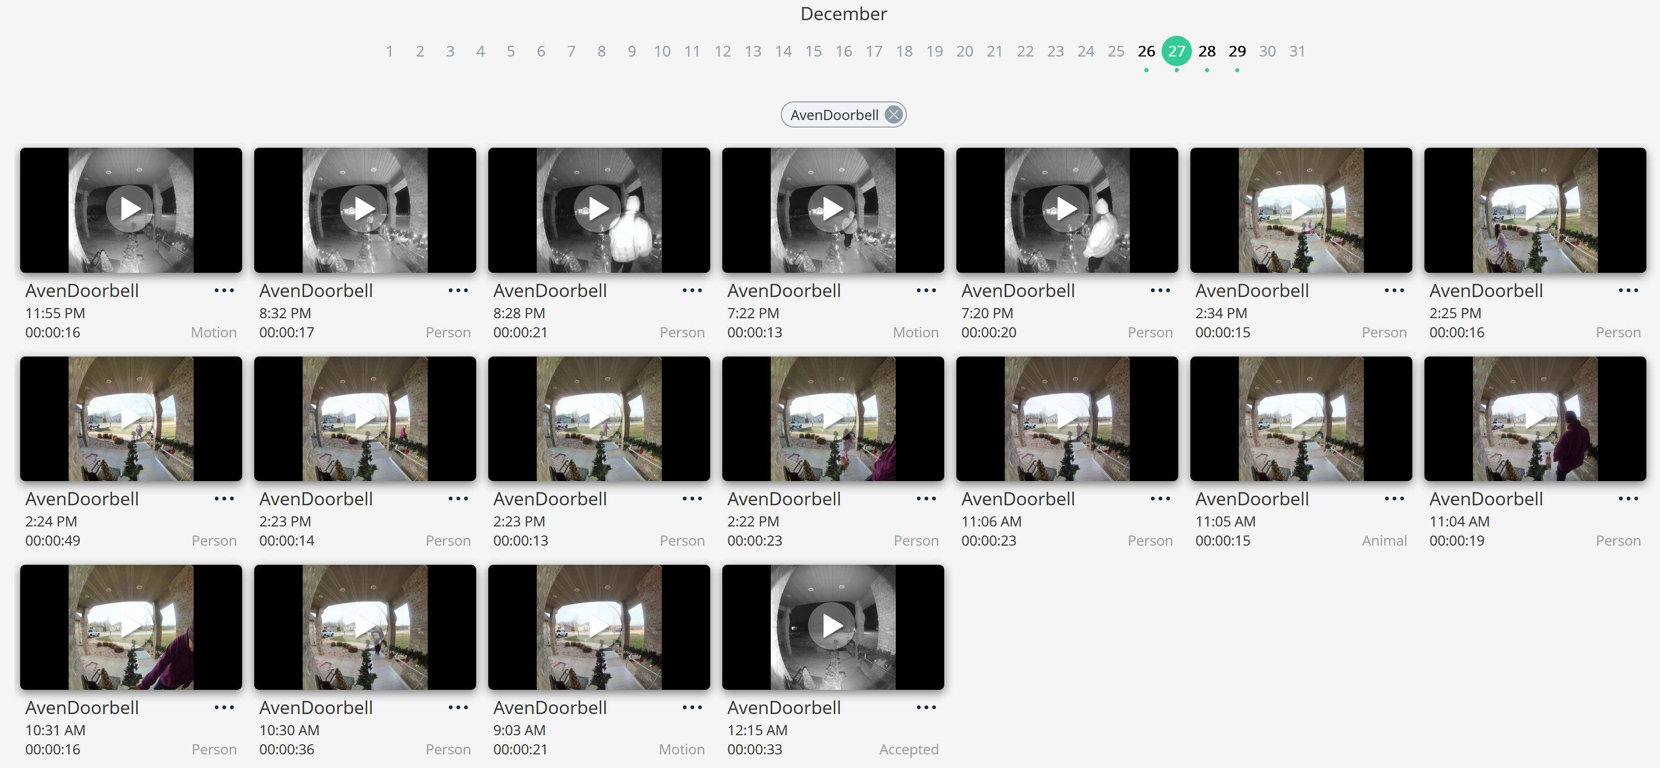
Task: Open the 11:04 AM person video thumbnail
Action: pos(1535,418)
